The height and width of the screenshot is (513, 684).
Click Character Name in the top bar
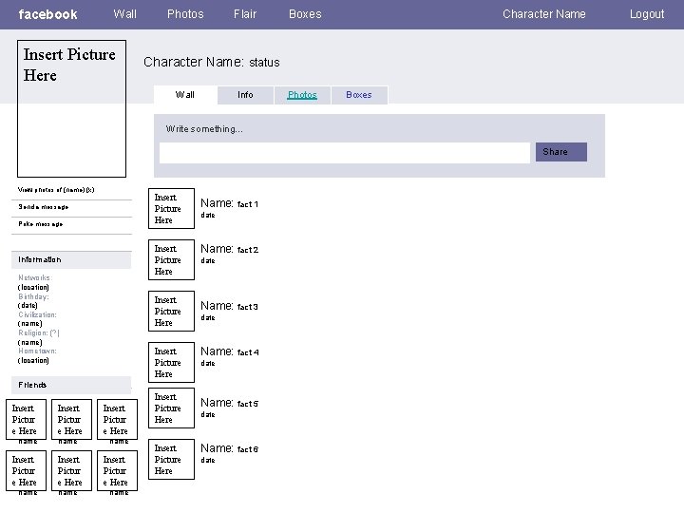[544, 14]
